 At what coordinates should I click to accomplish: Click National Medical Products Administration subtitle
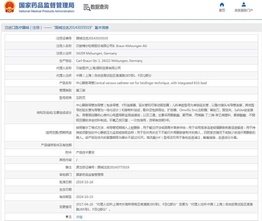coord(46,11)
